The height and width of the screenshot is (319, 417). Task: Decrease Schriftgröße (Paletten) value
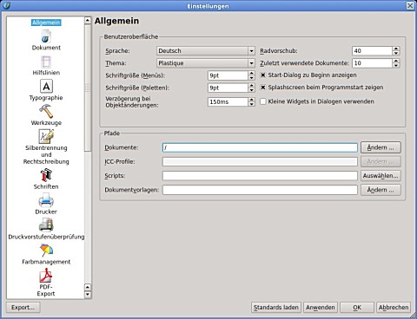pyautogui.click(x=252, y=90)
